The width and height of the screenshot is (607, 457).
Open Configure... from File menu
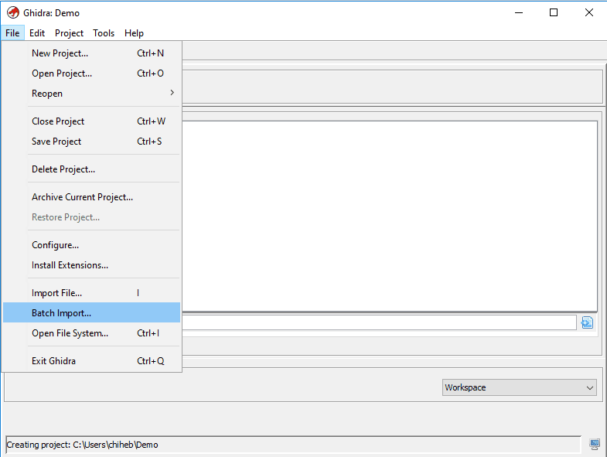pos(92,245)
